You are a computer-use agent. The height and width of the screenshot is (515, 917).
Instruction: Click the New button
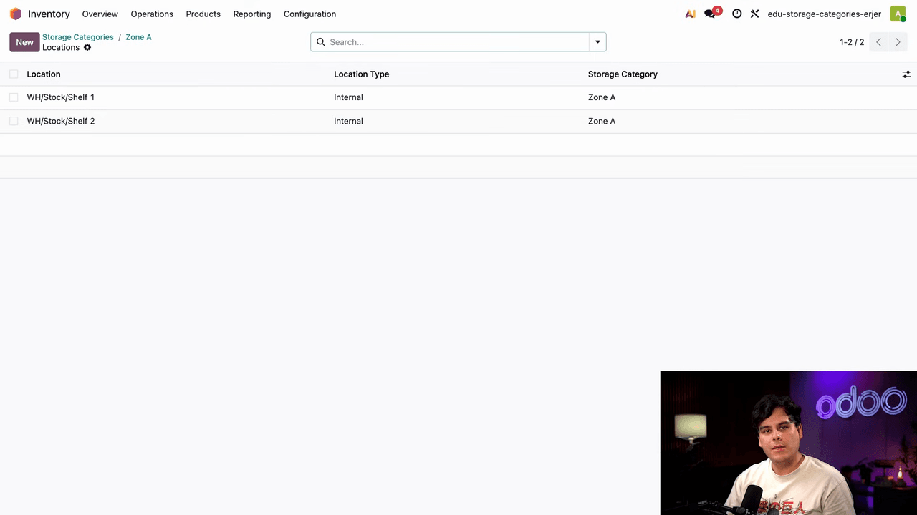[x=24, y=42]
